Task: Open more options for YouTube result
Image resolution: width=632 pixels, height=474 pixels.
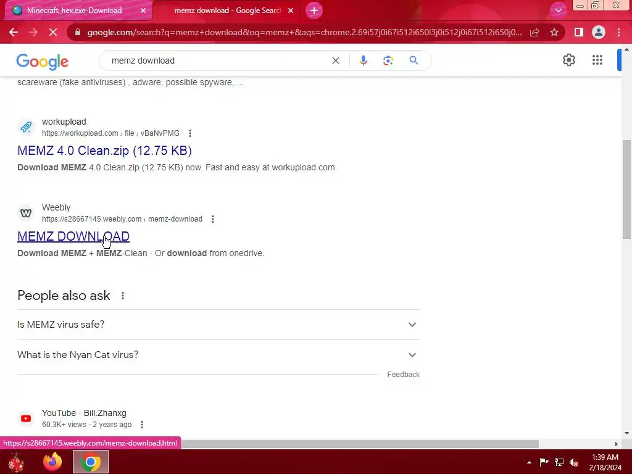Action: pos(141,425)
